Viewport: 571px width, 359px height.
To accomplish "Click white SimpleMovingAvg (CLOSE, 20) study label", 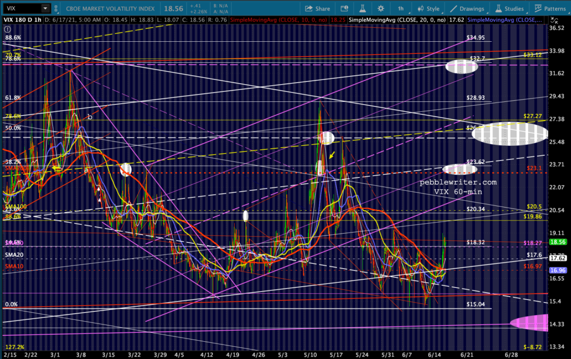I will 397,19.
